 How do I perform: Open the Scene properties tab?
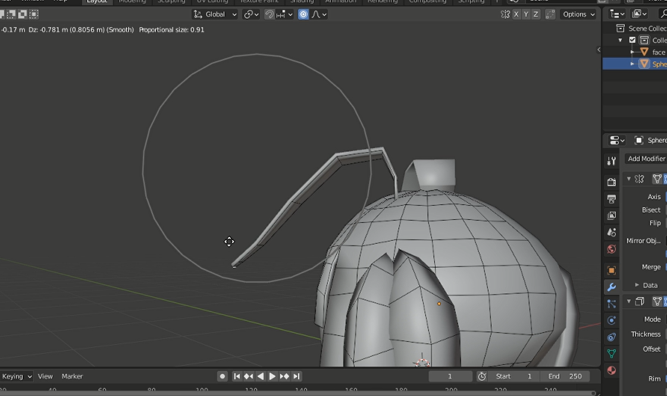(612, 232)
